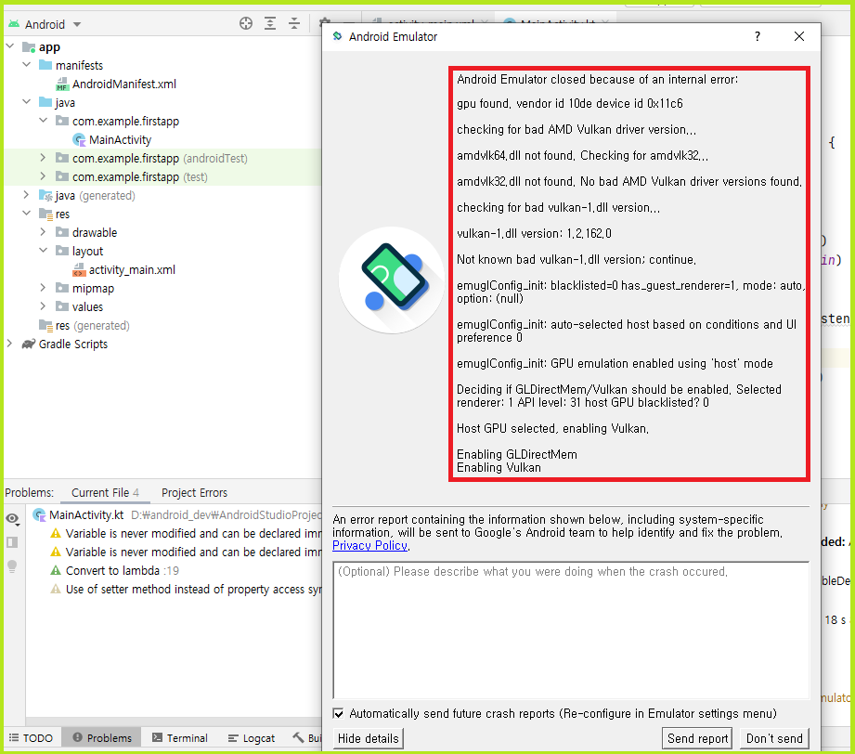Select 'Convert to lambda :19' problem row
This screenshot has width=855, height=754.
(x=123, y=571)
